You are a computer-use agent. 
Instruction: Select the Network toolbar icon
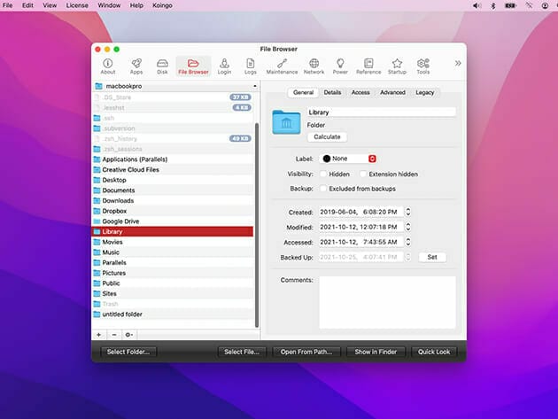pos(314,66)
